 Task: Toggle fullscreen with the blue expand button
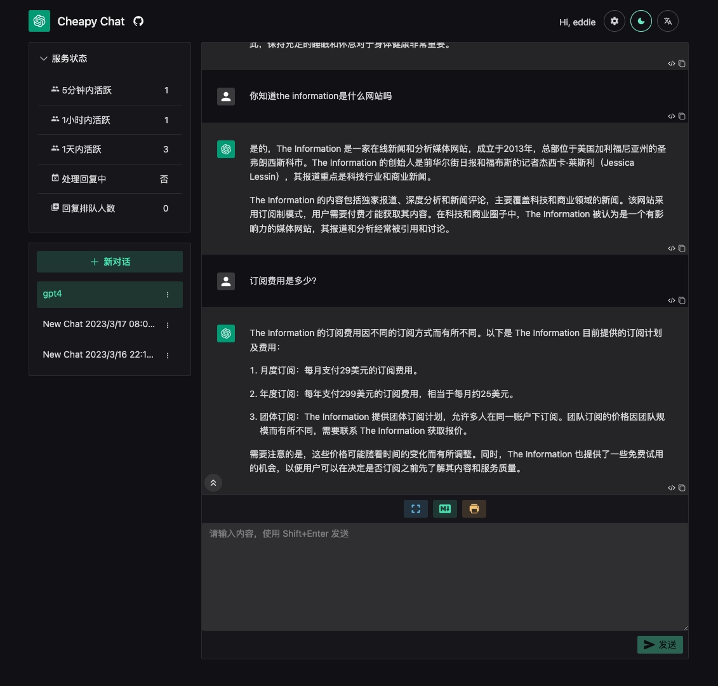pyautogui.click(x=416, y=509)
